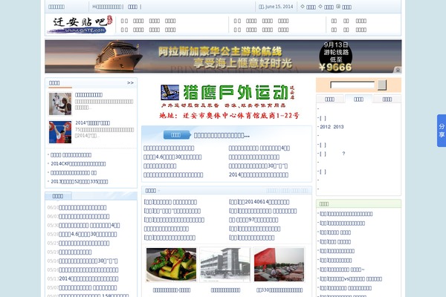
Task: Open the article dated 05/19 in left list
Action: (x=75, y=252)
